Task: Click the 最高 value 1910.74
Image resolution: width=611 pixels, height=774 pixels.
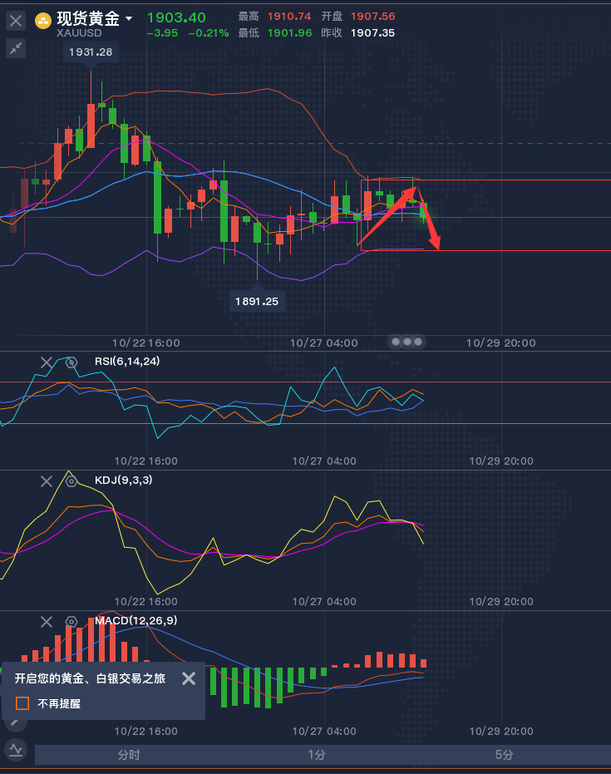Action: [x=289, y=17]
